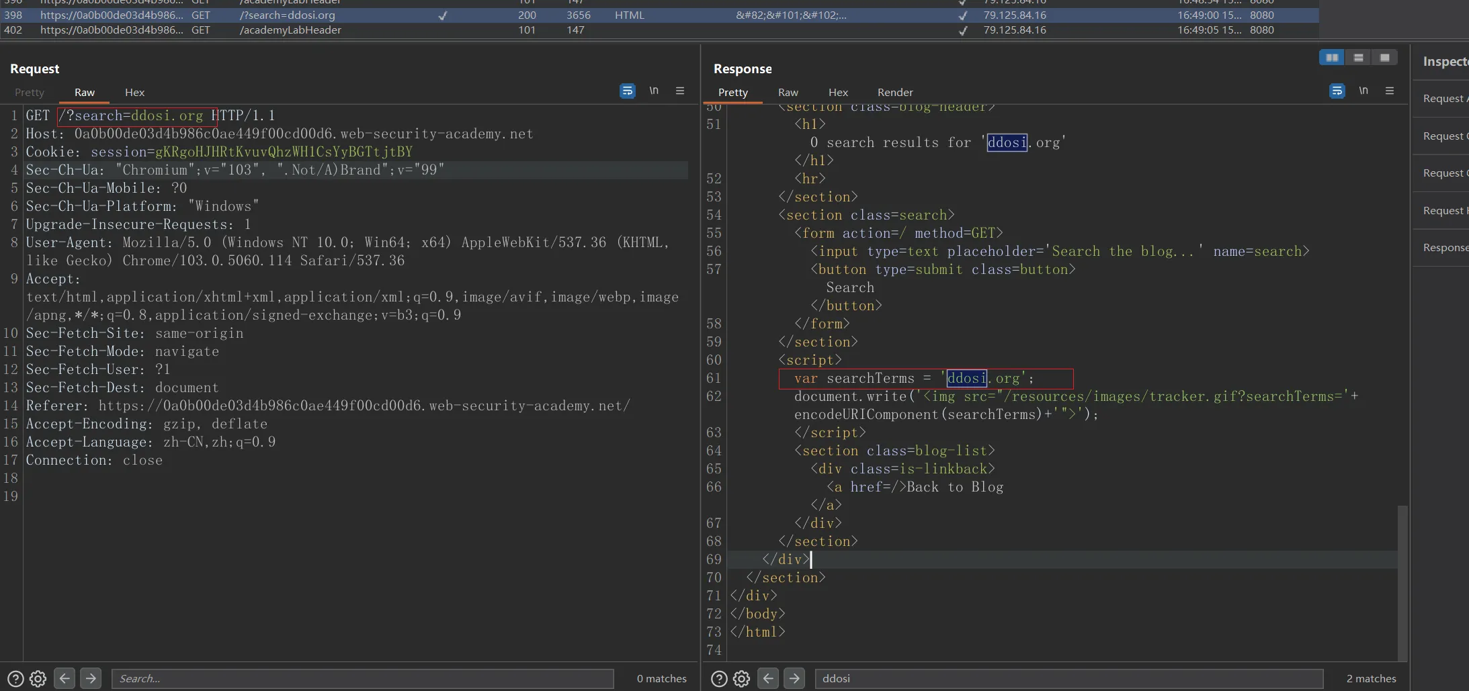Viewport: 1469px width, 691px height.
Task: Open Response search help icon
Action: [x=719, y=679]
